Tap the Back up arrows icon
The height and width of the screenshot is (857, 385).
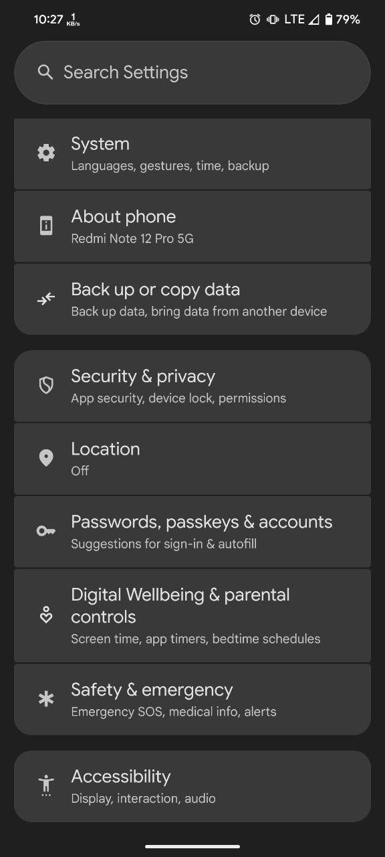45,299
